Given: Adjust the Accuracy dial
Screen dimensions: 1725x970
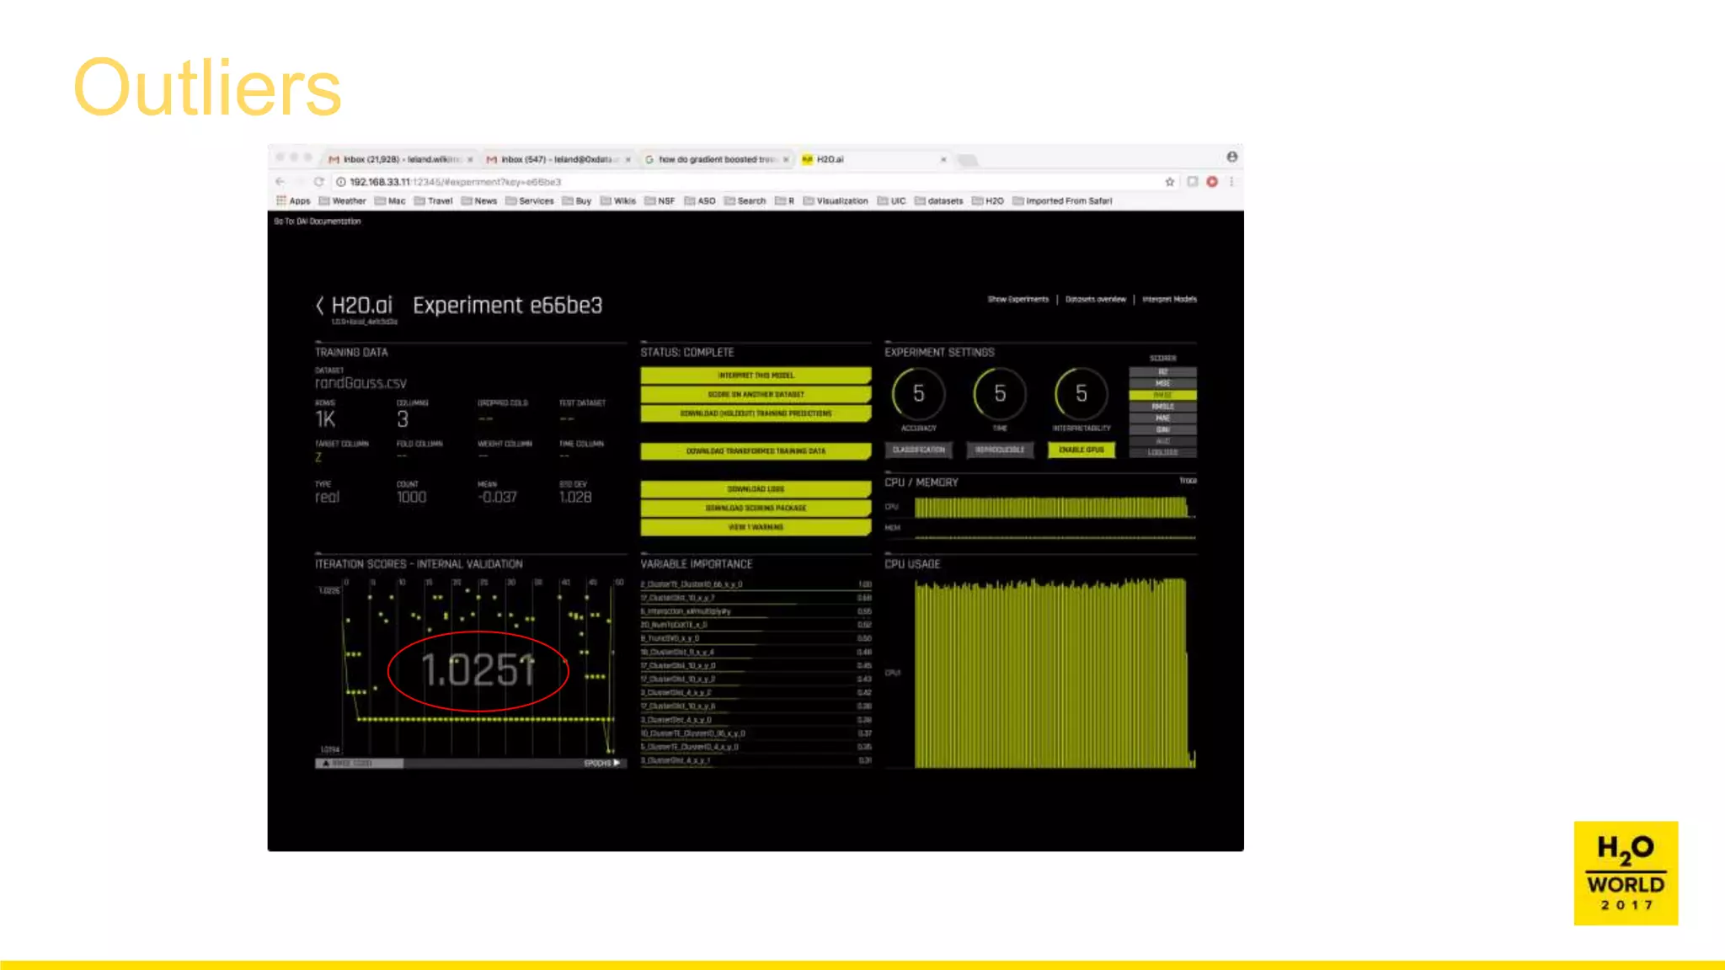Looking at the screenshot, I should [x=918, y=394].
